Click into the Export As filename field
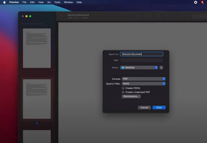Screen dimensions: 207x143 (142, 54)
